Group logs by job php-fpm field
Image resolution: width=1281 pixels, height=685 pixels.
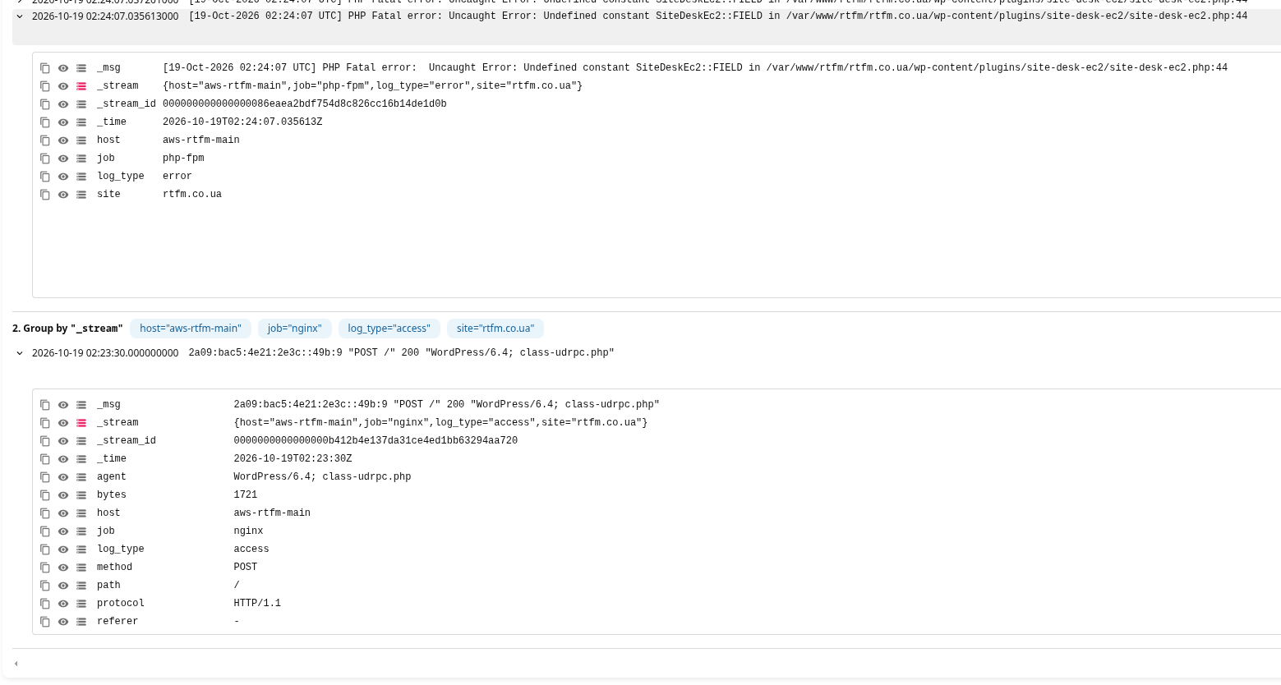coord(81,159)
